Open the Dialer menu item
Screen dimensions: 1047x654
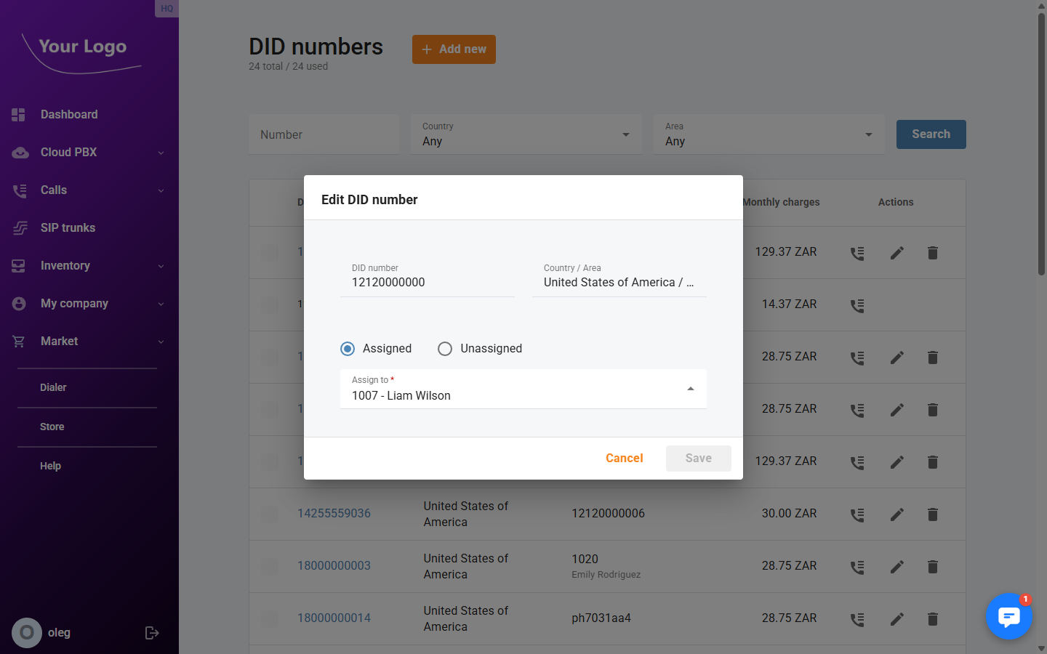click(x=53, y=387)
